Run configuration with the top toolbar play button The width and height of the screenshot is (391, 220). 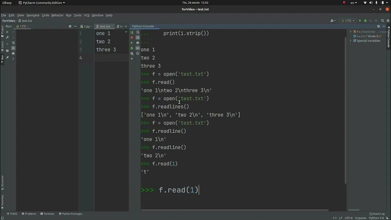point(360,21)
